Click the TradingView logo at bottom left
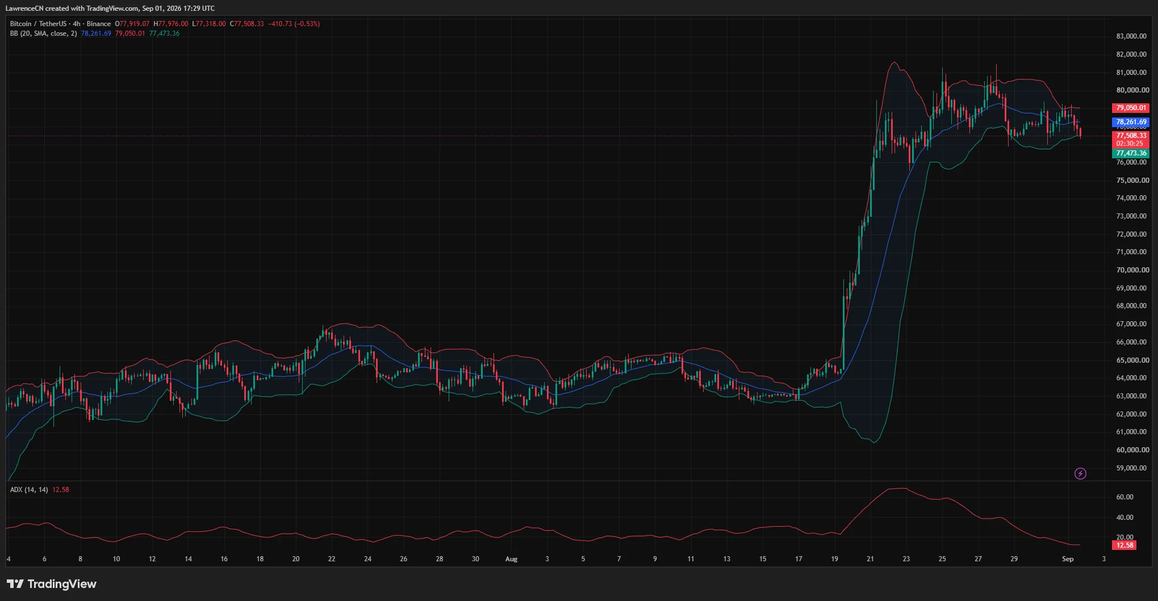Viewport: 1158px width, 601px height. click(x=52, y=584)
